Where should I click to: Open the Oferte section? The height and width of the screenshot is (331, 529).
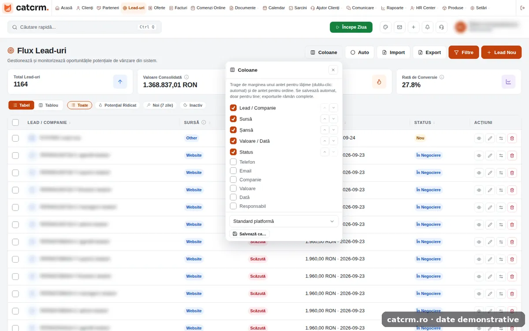click(x=157, y=8)
